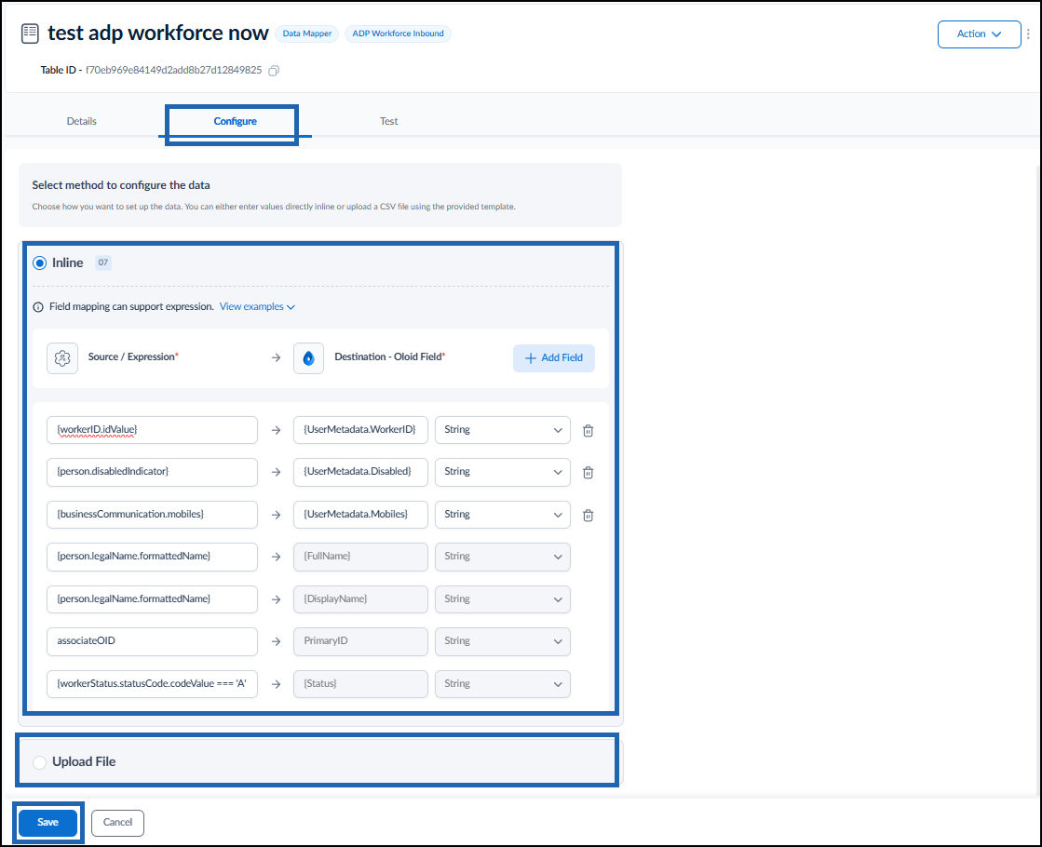This screenshot has height=847, width=1042.
Task: Open String type dropdown for UserMetadata.WorkerID
Action: point(503,430)
